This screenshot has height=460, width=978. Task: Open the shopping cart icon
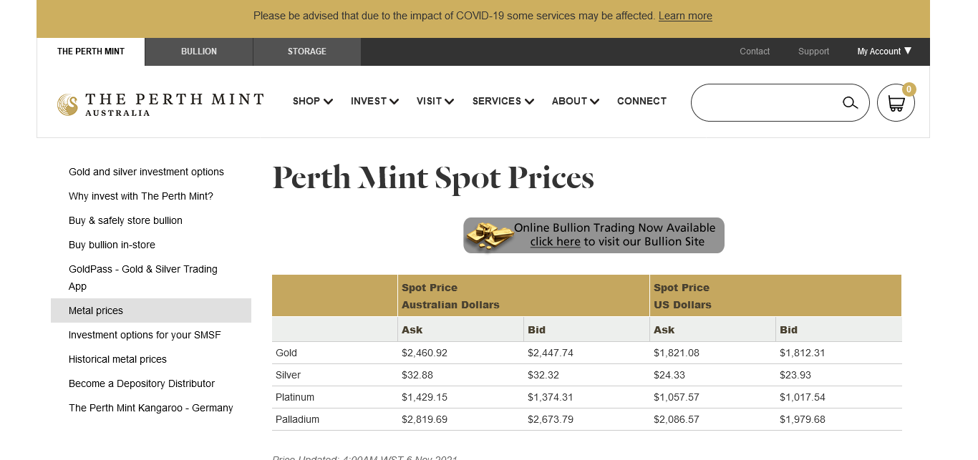pyautogui.click(x=896, y=103)
